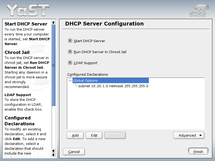Viewport: 215px width, 161px height.
Task: Click the lower scroll-up arrow above the down arrow
Action: click(53, 151)
